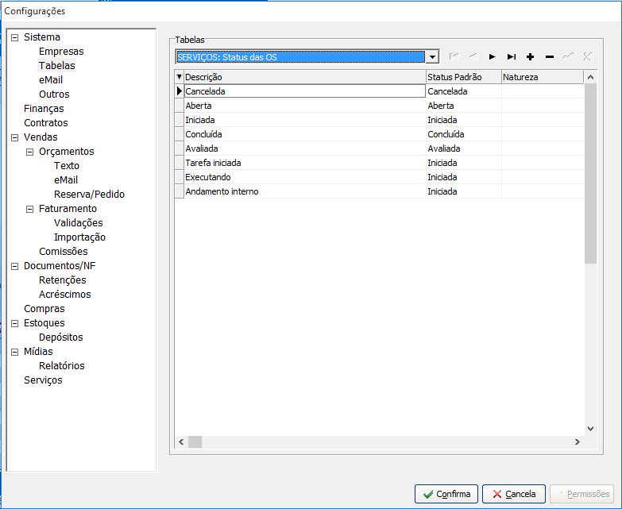Click horizontal scrollbar left arrow

point(181,442)
